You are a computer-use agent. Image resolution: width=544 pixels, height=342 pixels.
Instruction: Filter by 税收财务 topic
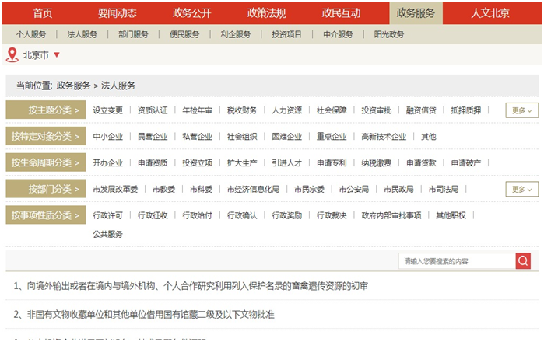[x=241, y=110]
